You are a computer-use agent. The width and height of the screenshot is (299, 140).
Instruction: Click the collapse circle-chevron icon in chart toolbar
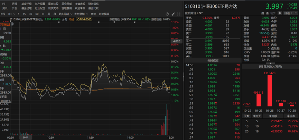coord(167,14)
